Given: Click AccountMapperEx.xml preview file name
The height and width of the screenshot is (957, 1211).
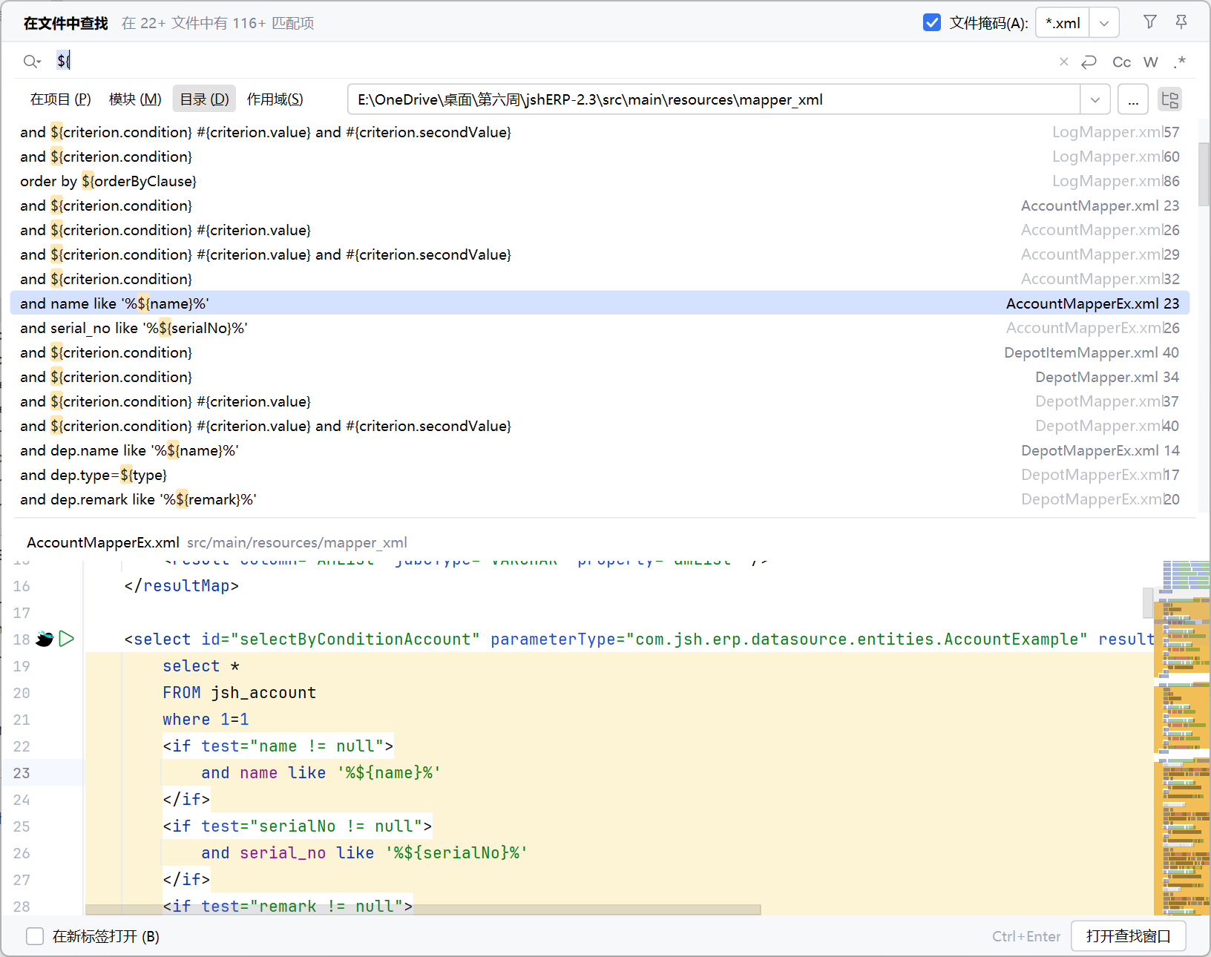Looking at the screenshot, I should (103, 542).
